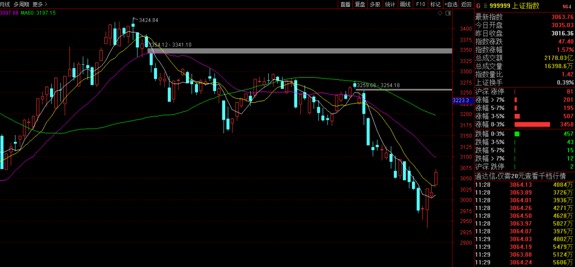Open the 多周期 multi-period view

coord(21,4)
